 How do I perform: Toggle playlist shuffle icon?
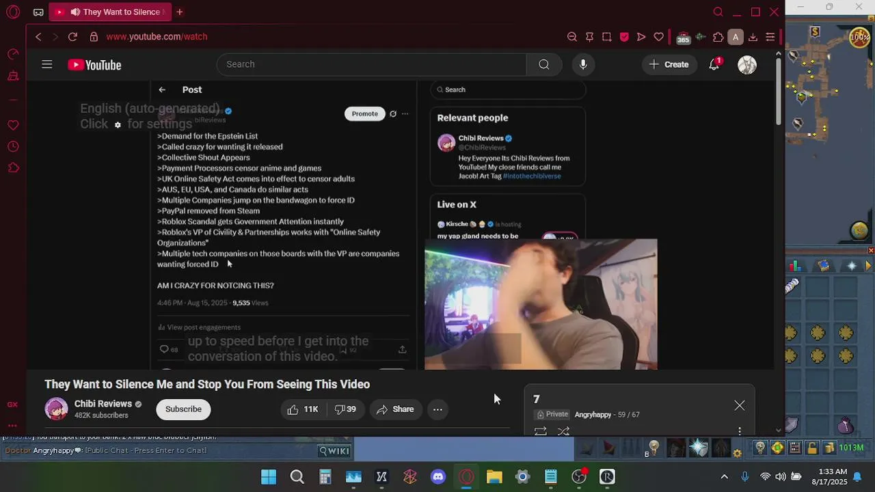click(563, 431)
